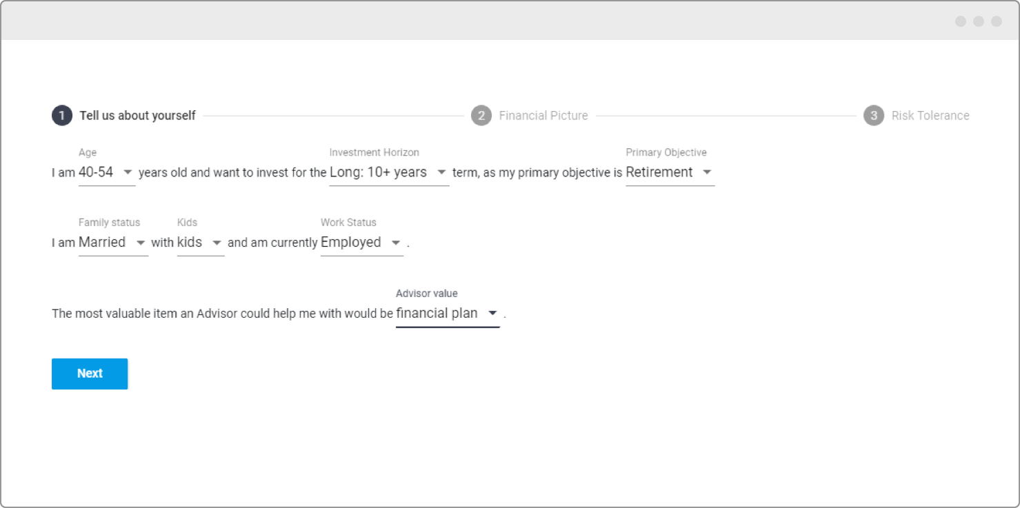Open the Advisor value dropdown arrow
The width and height of the screenshot is (1020, 508).
[492, 314]
